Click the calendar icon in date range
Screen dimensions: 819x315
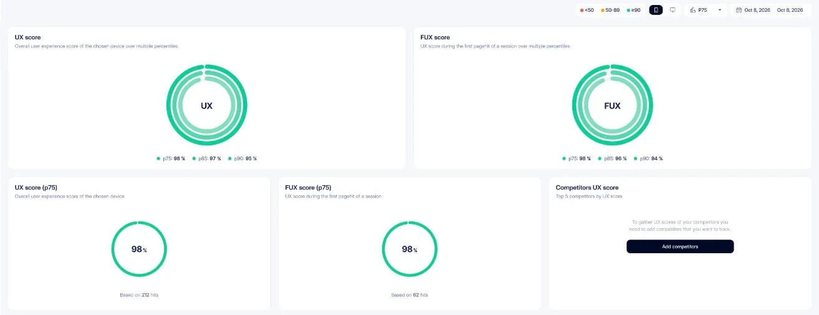coord(739,10)
